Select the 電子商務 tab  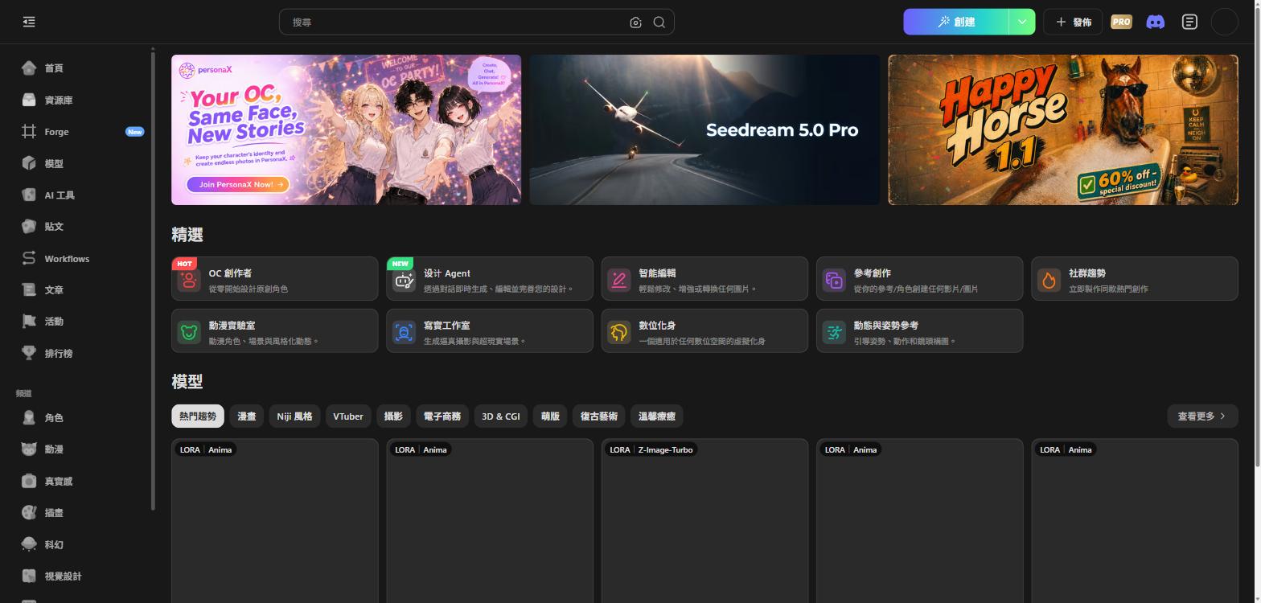click(442, 416)
